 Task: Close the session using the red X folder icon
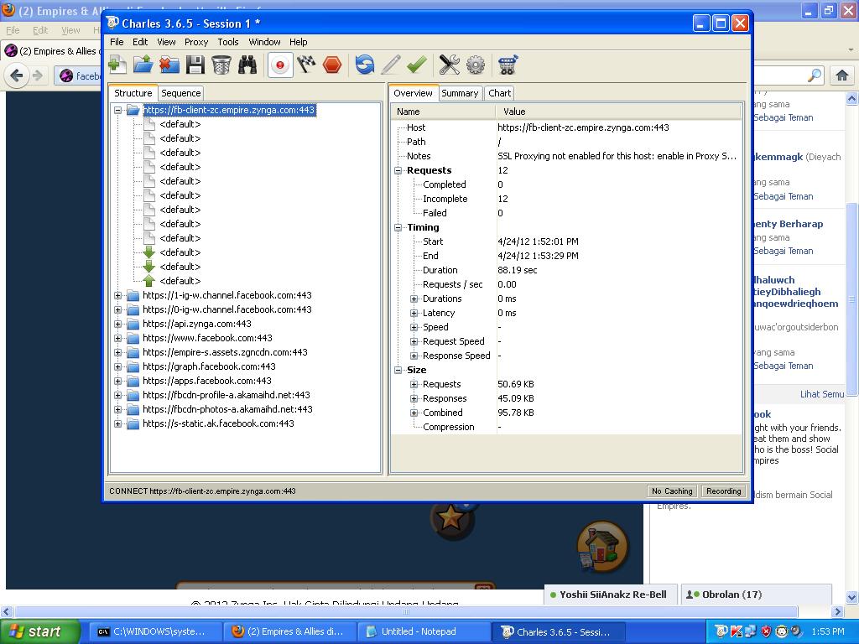(x=169, y=65)
